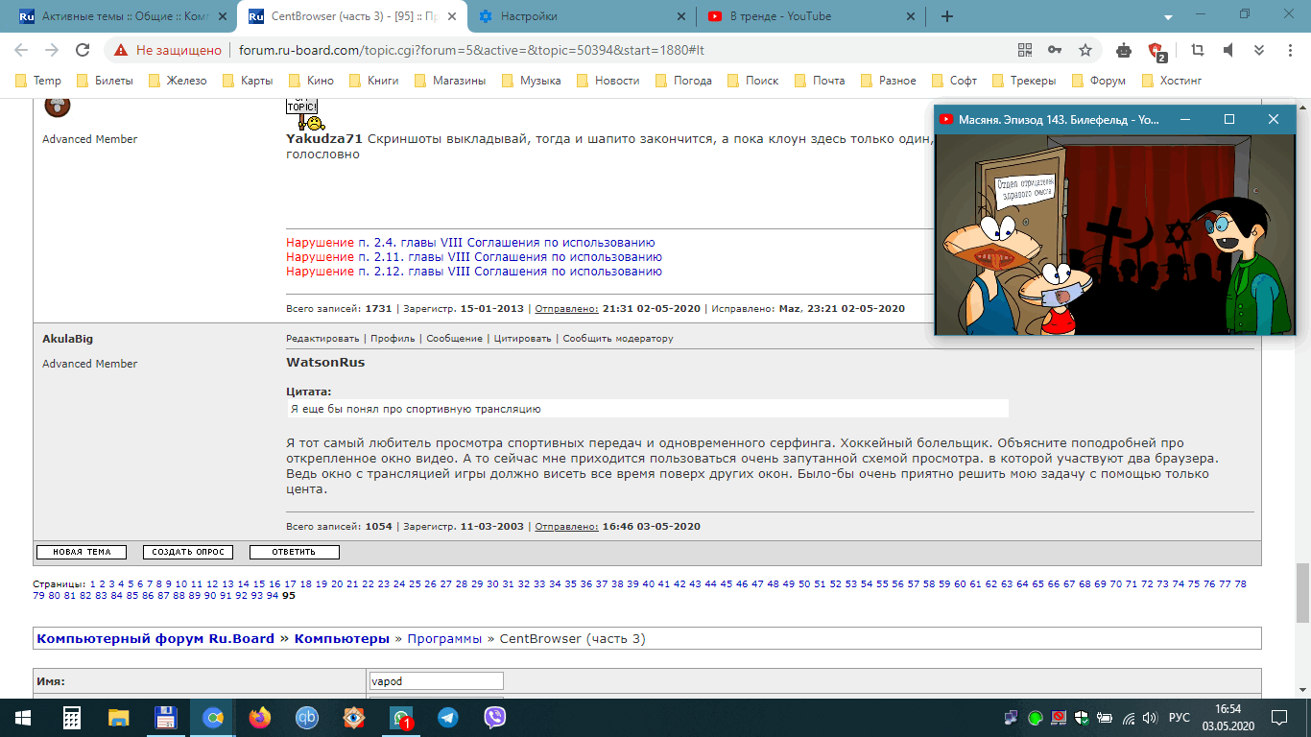The image size is (1311, 737).
Task: Open Telegram from the taskbar
Action: pos(447,717)
